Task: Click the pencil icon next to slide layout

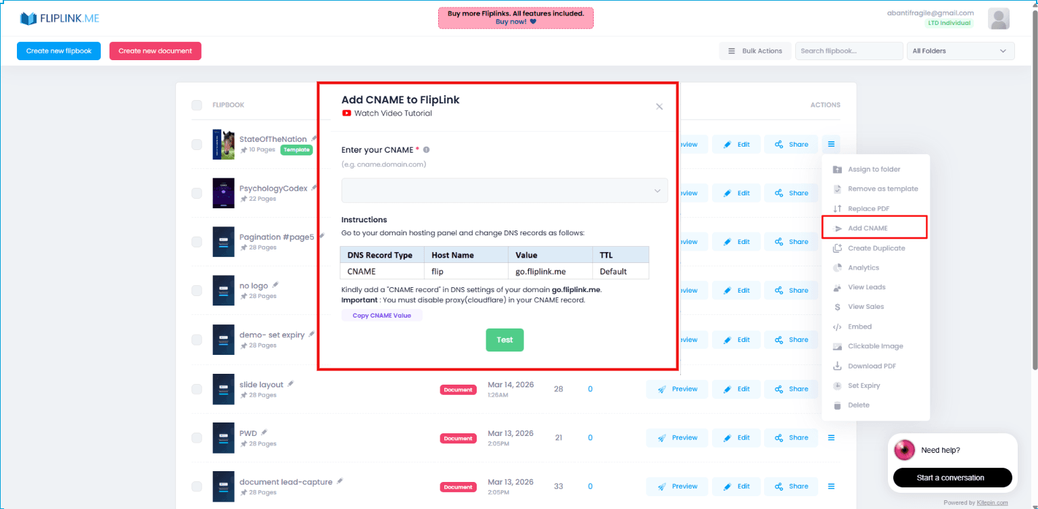Action: point(291,384)
